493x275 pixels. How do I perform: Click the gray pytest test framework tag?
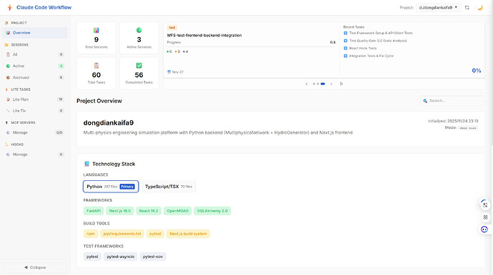click(92, 256)
